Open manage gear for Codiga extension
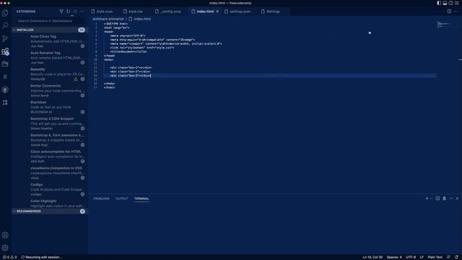This screenshot has width=462, height=260. (x=83, y=194)
